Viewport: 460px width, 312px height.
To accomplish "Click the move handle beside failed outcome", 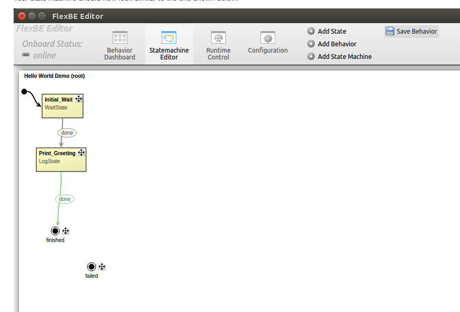I will pos(102,267).
